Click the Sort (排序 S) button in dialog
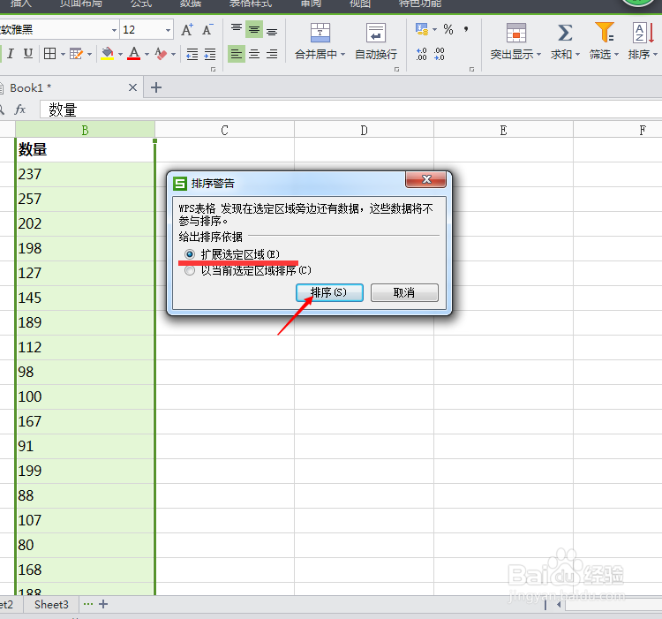 (x=329, y=292)
